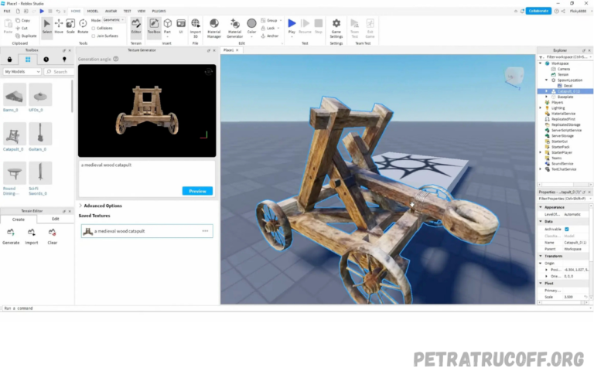This screenshot has width=594, height=371.
Task: Select saved texture medieval wood catapult
Action: click(x=147, y=231)
